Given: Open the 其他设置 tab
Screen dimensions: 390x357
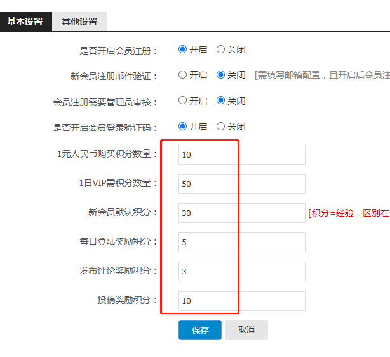Looking at the screenshot, I should tap(79, 22).
